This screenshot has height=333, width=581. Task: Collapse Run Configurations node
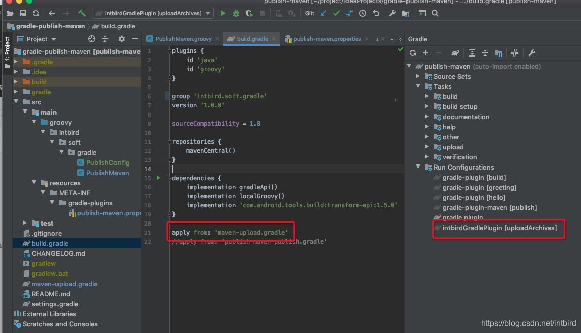click(x=418, y=167)
